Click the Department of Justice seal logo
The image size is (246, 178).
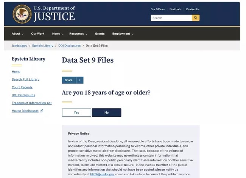point(22,14)
